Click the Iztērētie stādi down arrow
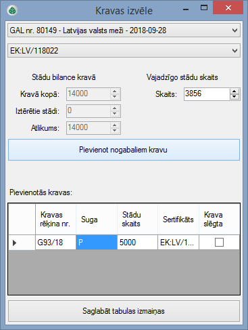Viewport: 248px width, 330px height. (x=115, y=114)
